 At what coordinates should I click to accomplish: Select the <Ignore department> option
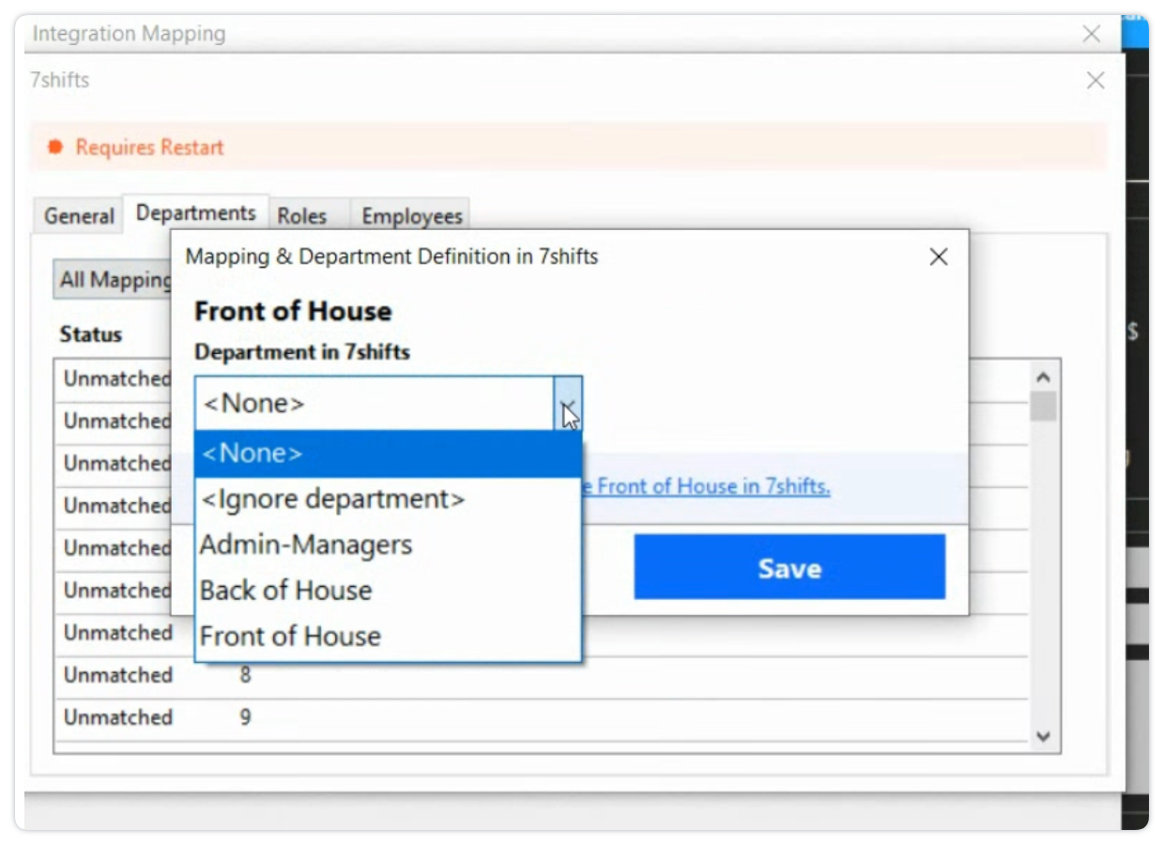pyautogui.click(x=333, y=499)
